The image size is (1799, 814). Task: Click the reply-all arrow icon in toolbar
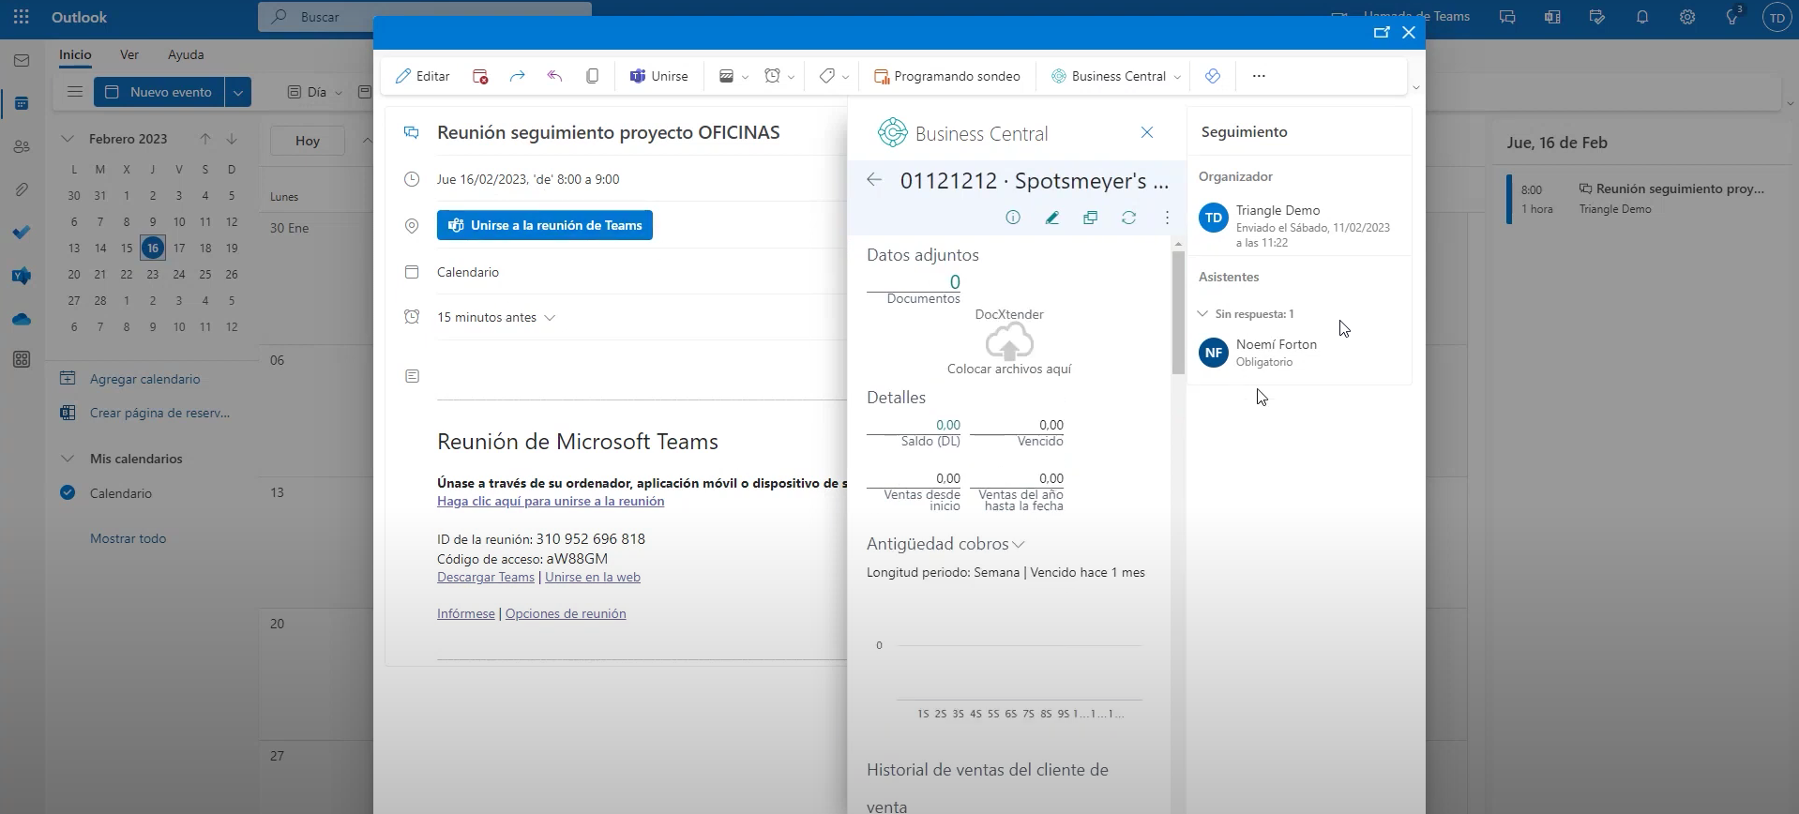pyautogui.click(x=554, y=77)
